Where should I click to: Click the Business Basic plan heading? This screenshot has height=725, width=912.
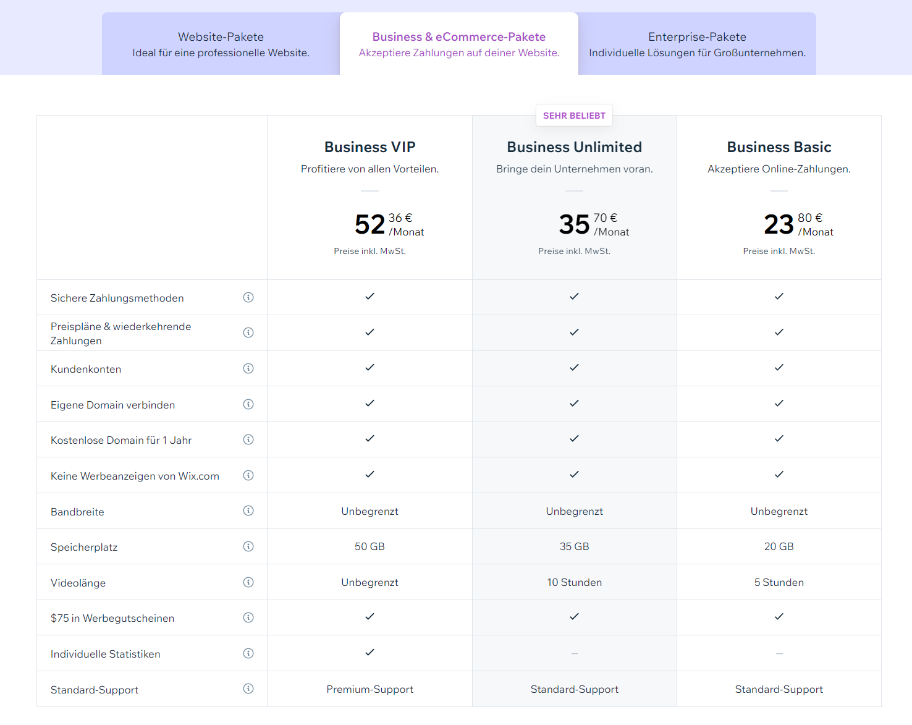pos(779,147)
